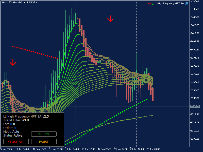The width and height of the screenshot is (203, 152).
Task: Click the 11 Jun 20:00 time axis label
Action: [56, 149]
